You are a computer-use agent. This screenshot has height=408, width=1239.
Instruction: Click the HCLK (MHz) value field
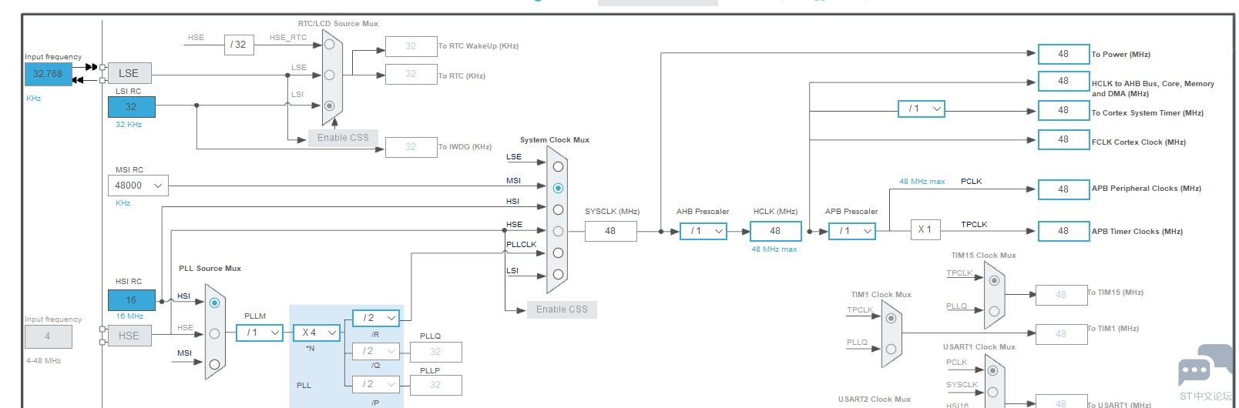pos(775,231)
